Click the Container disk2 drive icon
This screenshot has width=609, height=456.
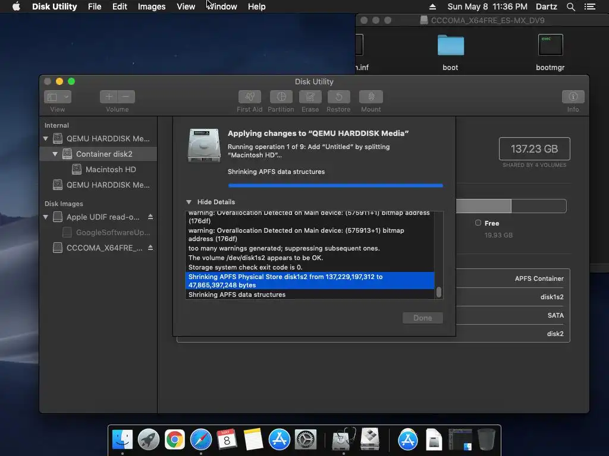click(x=67, y=154)
